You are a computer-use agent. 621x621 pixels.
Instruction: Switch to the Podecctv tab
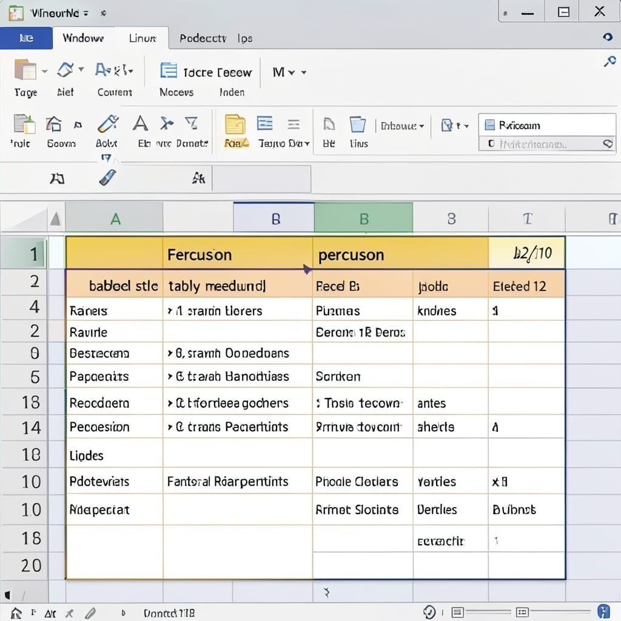tap(203, 38)
